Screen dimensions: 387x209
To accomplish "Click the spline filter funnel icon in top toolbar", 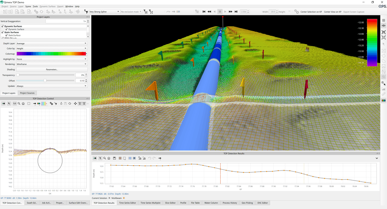I will (x=86, y=12).
